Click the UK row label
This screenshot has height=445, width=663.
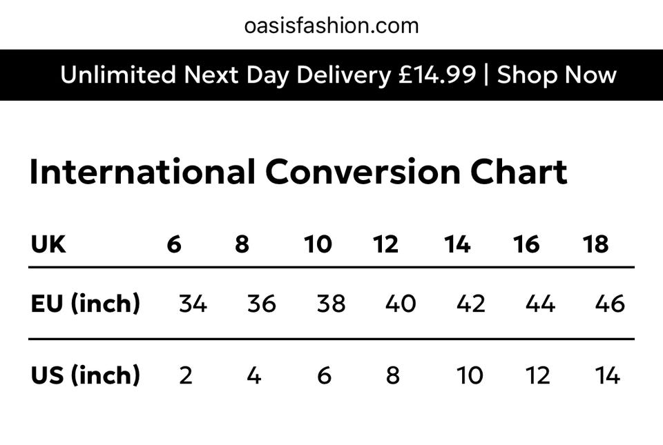(x=48, y=244)
